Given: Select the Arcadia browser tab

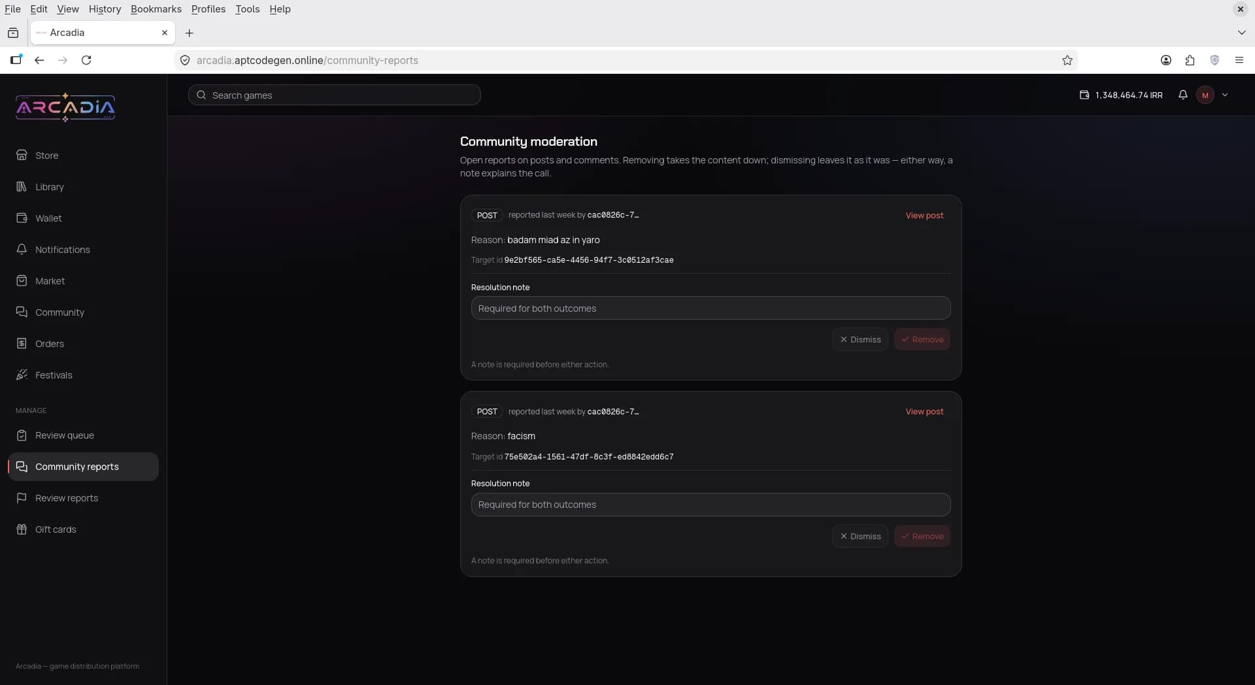Looking at the screenshot, I should coord(103,33).
